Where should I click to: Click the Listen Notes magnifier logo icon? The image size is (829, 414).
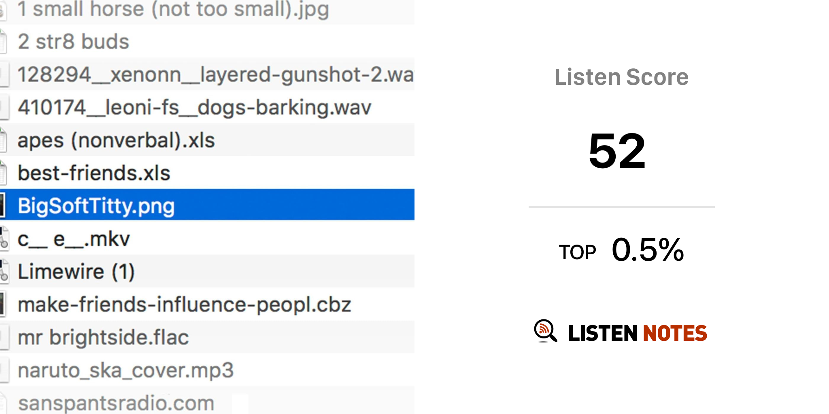pyautogui.click(x=545, y=331)
